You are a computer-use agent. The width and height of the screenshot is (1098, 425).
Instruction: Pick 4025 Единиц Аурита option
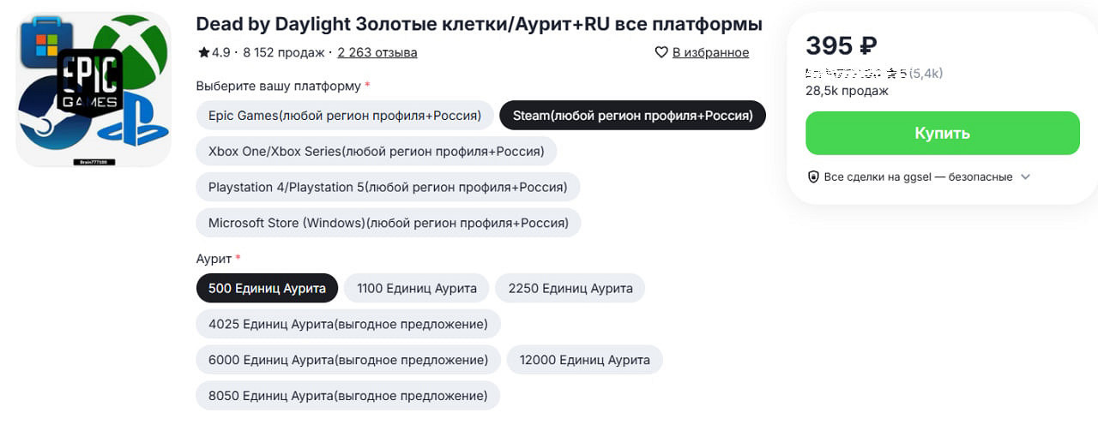[x=347, y=324]
